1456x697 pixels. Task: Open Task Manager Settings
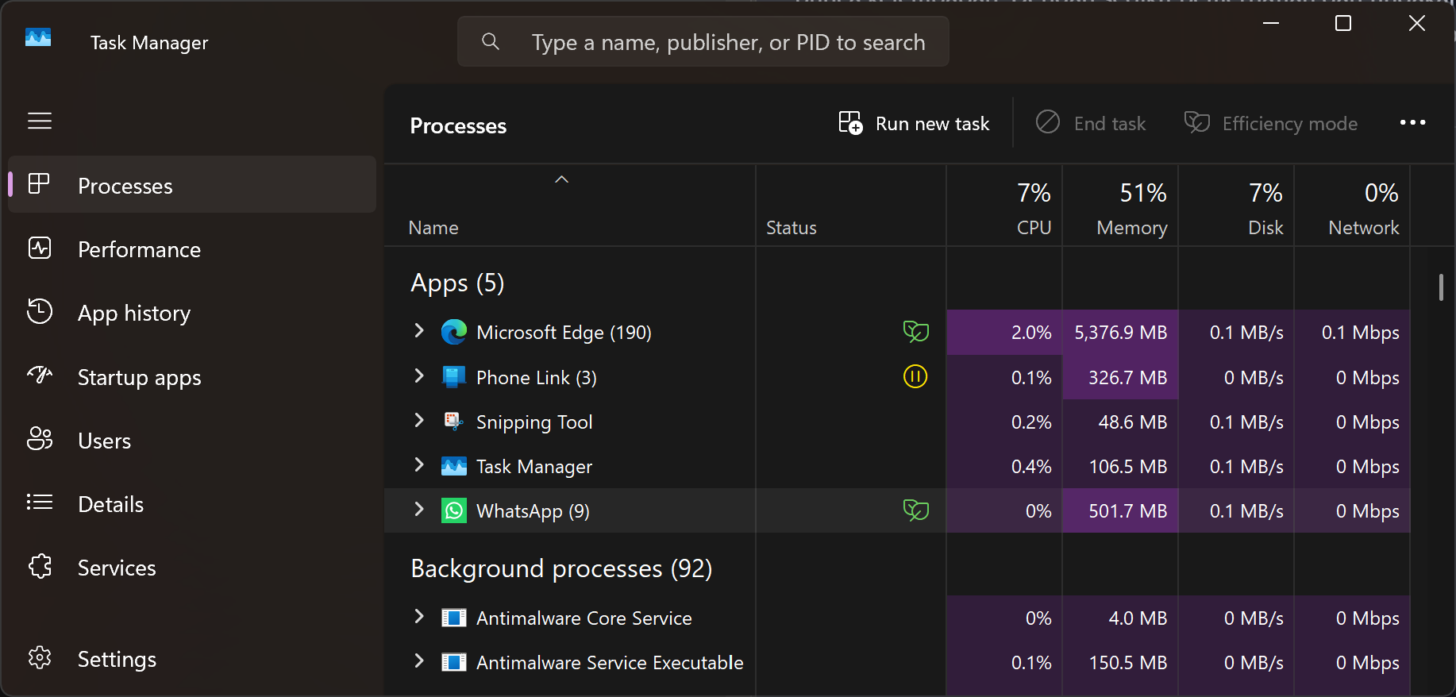pos(117,659)
